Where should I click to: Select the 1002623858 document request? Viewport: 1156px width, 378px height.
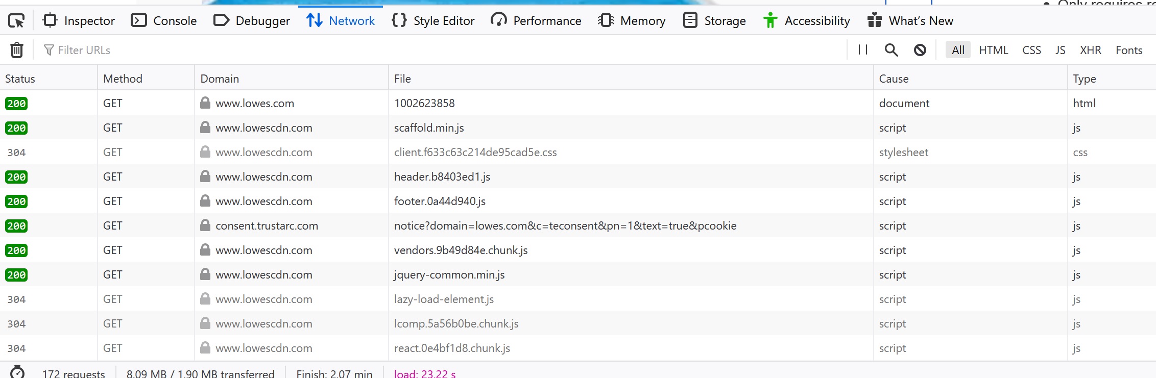pos(578,103)
